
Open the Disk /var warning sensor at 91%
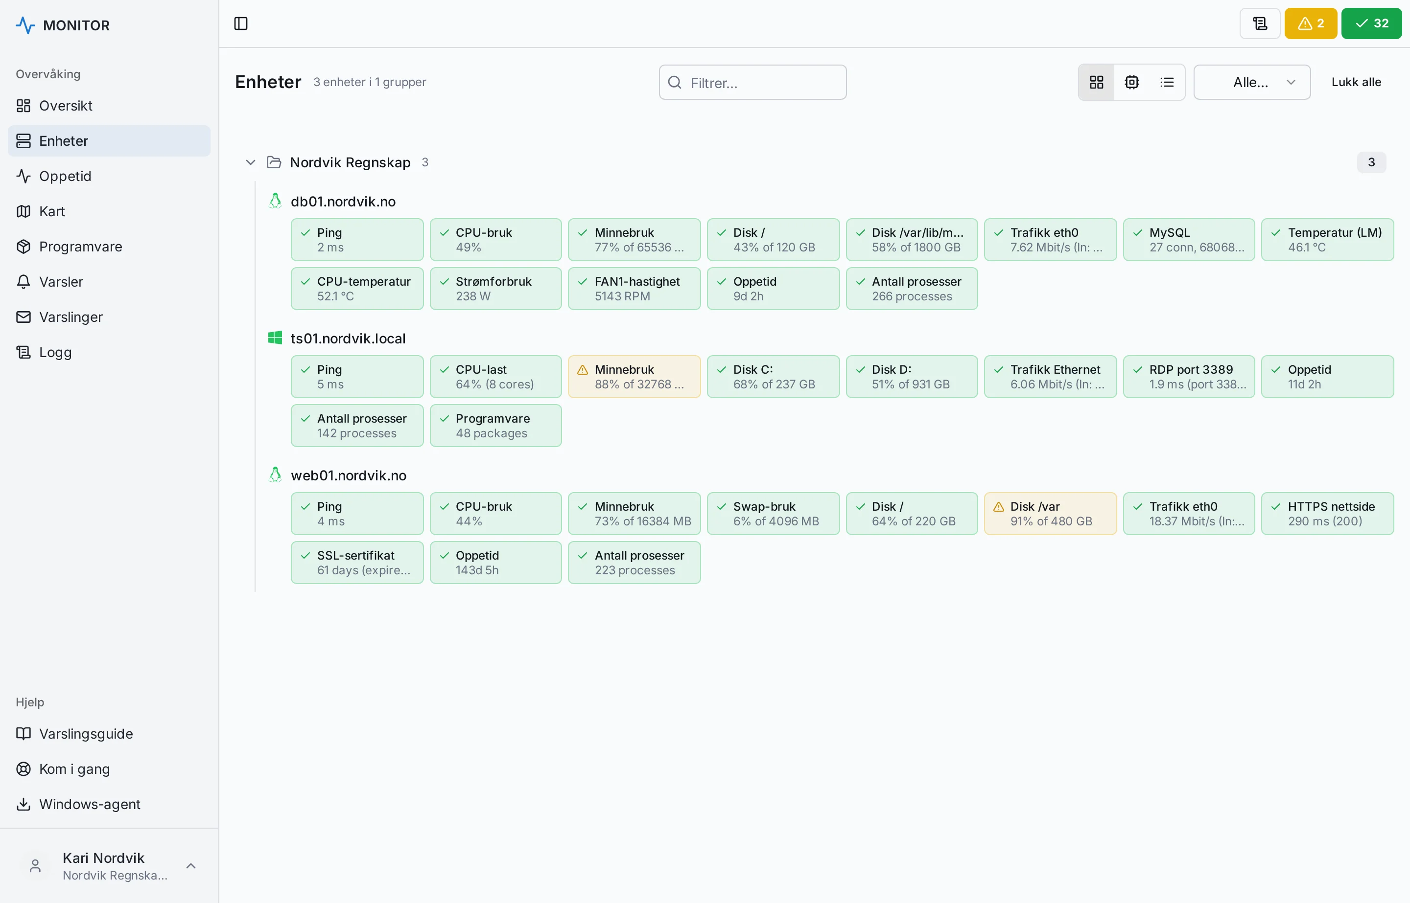pyautogui.click(x=1050, y=514)
